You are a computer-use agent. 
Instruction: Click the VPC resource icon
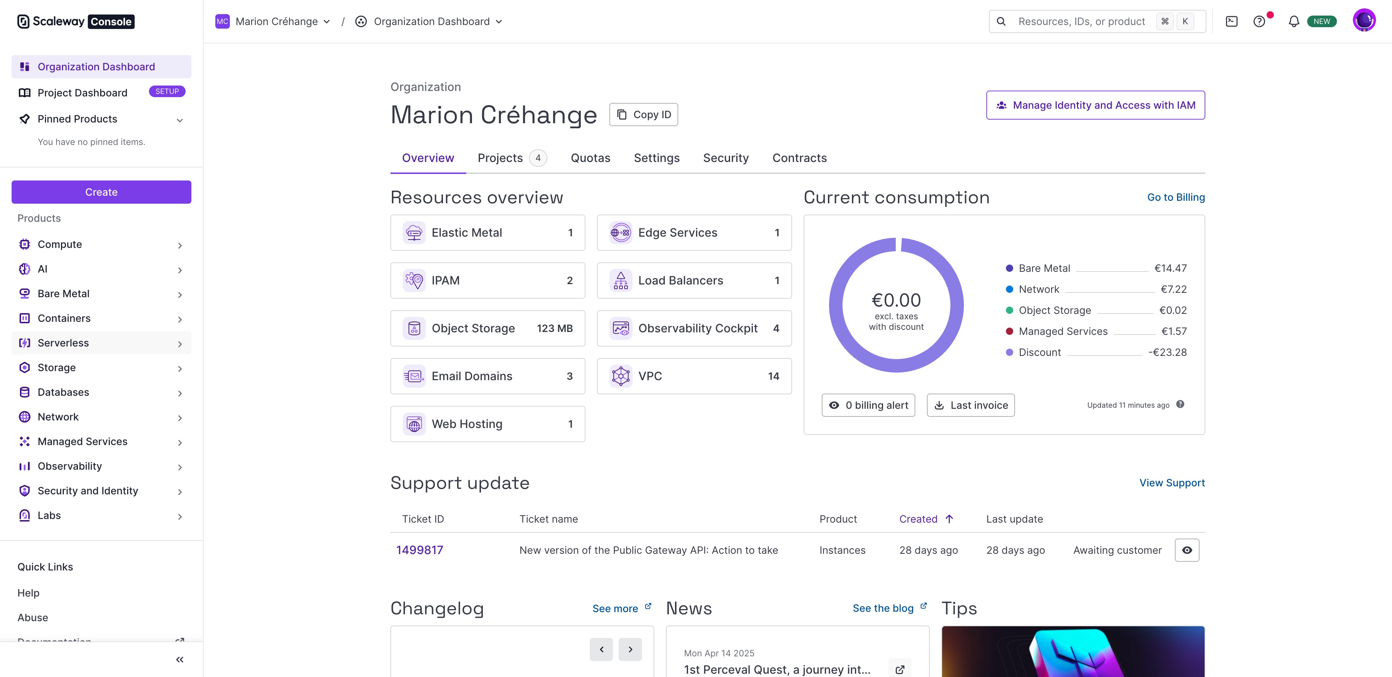click(621, 376)
